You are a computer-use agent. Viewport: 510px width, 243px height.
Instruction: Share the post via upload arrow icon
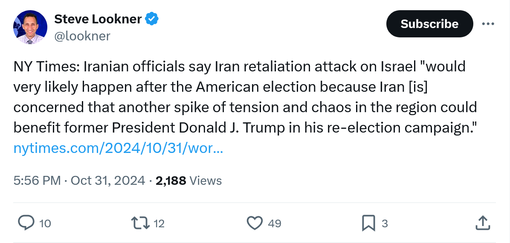[x=482, y=222]
